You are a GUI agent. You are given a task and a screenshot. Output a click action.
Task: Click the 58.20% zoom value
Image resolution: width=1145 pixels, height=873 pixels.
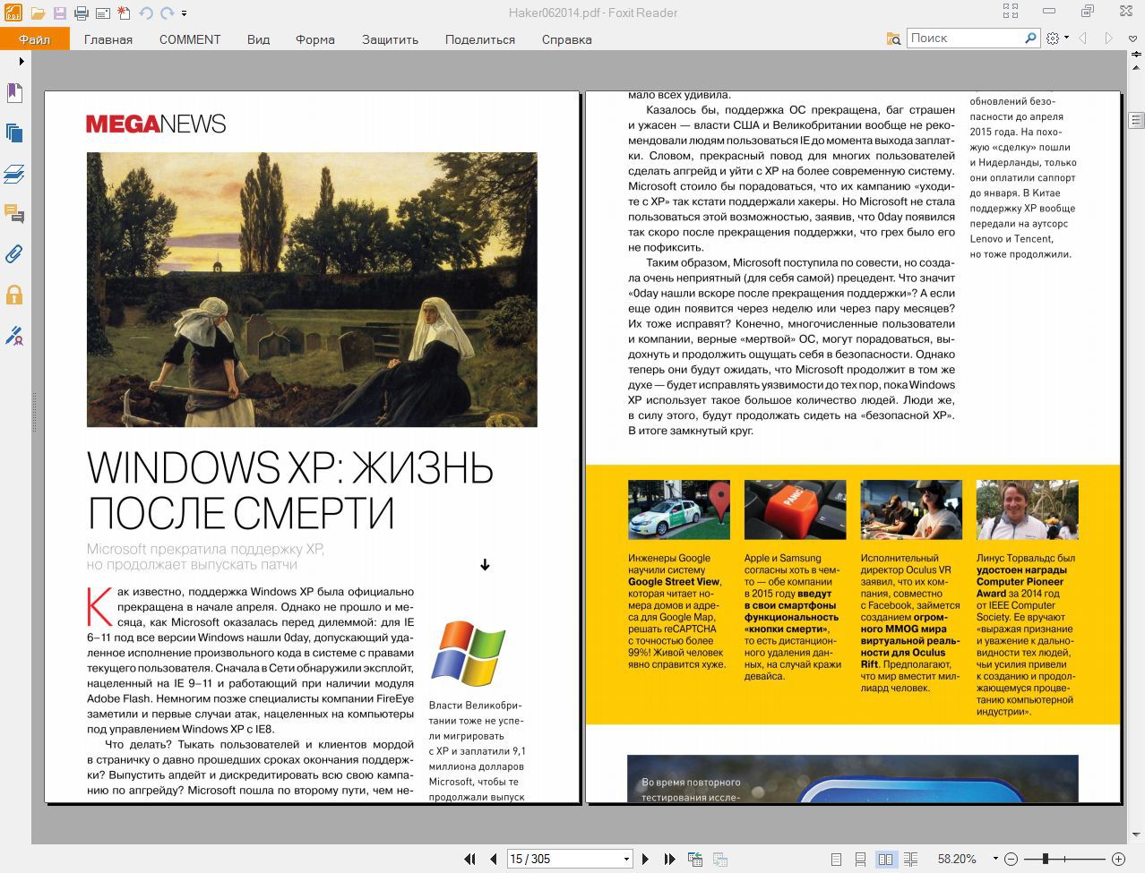point(957,860)
